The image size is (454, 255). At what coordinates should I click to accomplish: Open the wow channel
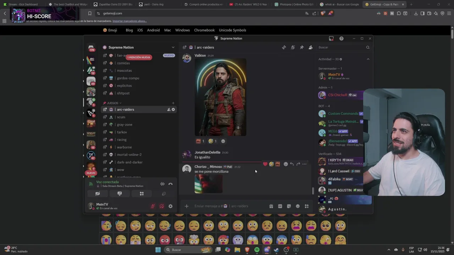click(138, 170)
